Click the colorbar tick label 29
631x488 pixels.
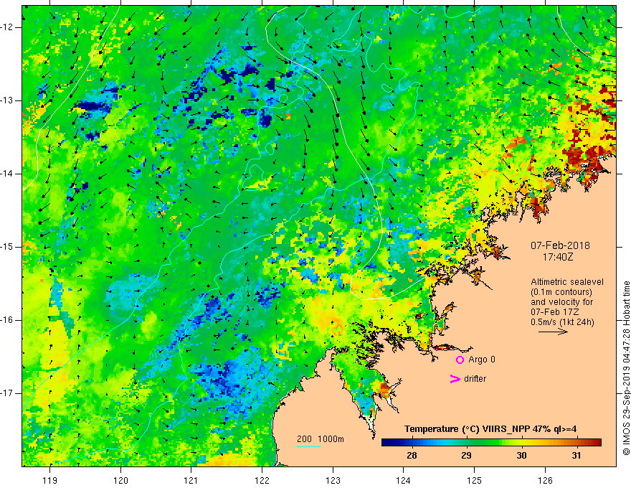pos(466,456)
